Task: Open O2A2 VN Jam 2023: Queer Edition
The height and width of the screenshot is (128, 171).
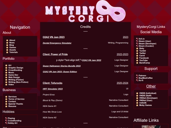Action: click(x=60, y=72)
